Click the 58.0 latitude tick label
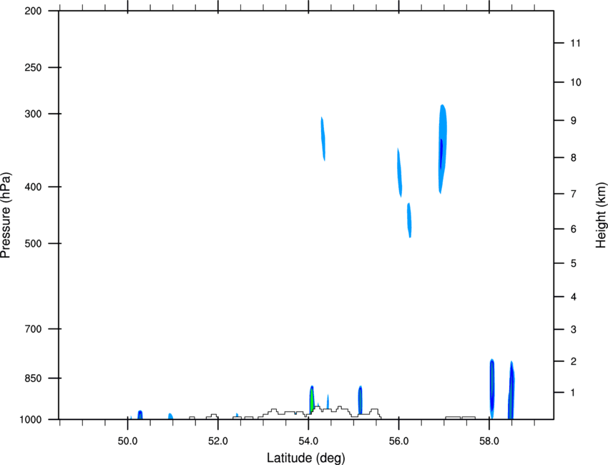 pos(489,441)
